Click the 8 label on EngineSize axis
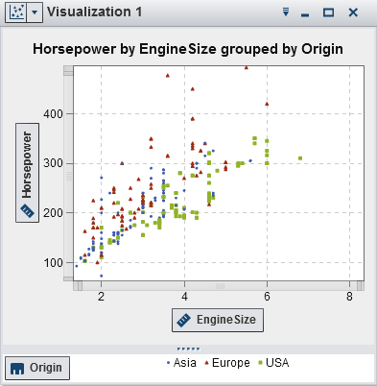The height and width of the screenshot is (386, 377). tap(349, 297)
